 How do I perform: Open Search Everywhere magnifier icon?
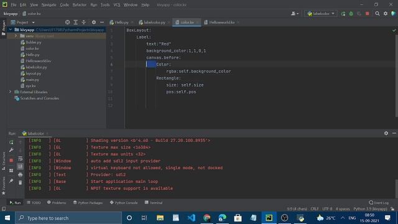[377, 14]
